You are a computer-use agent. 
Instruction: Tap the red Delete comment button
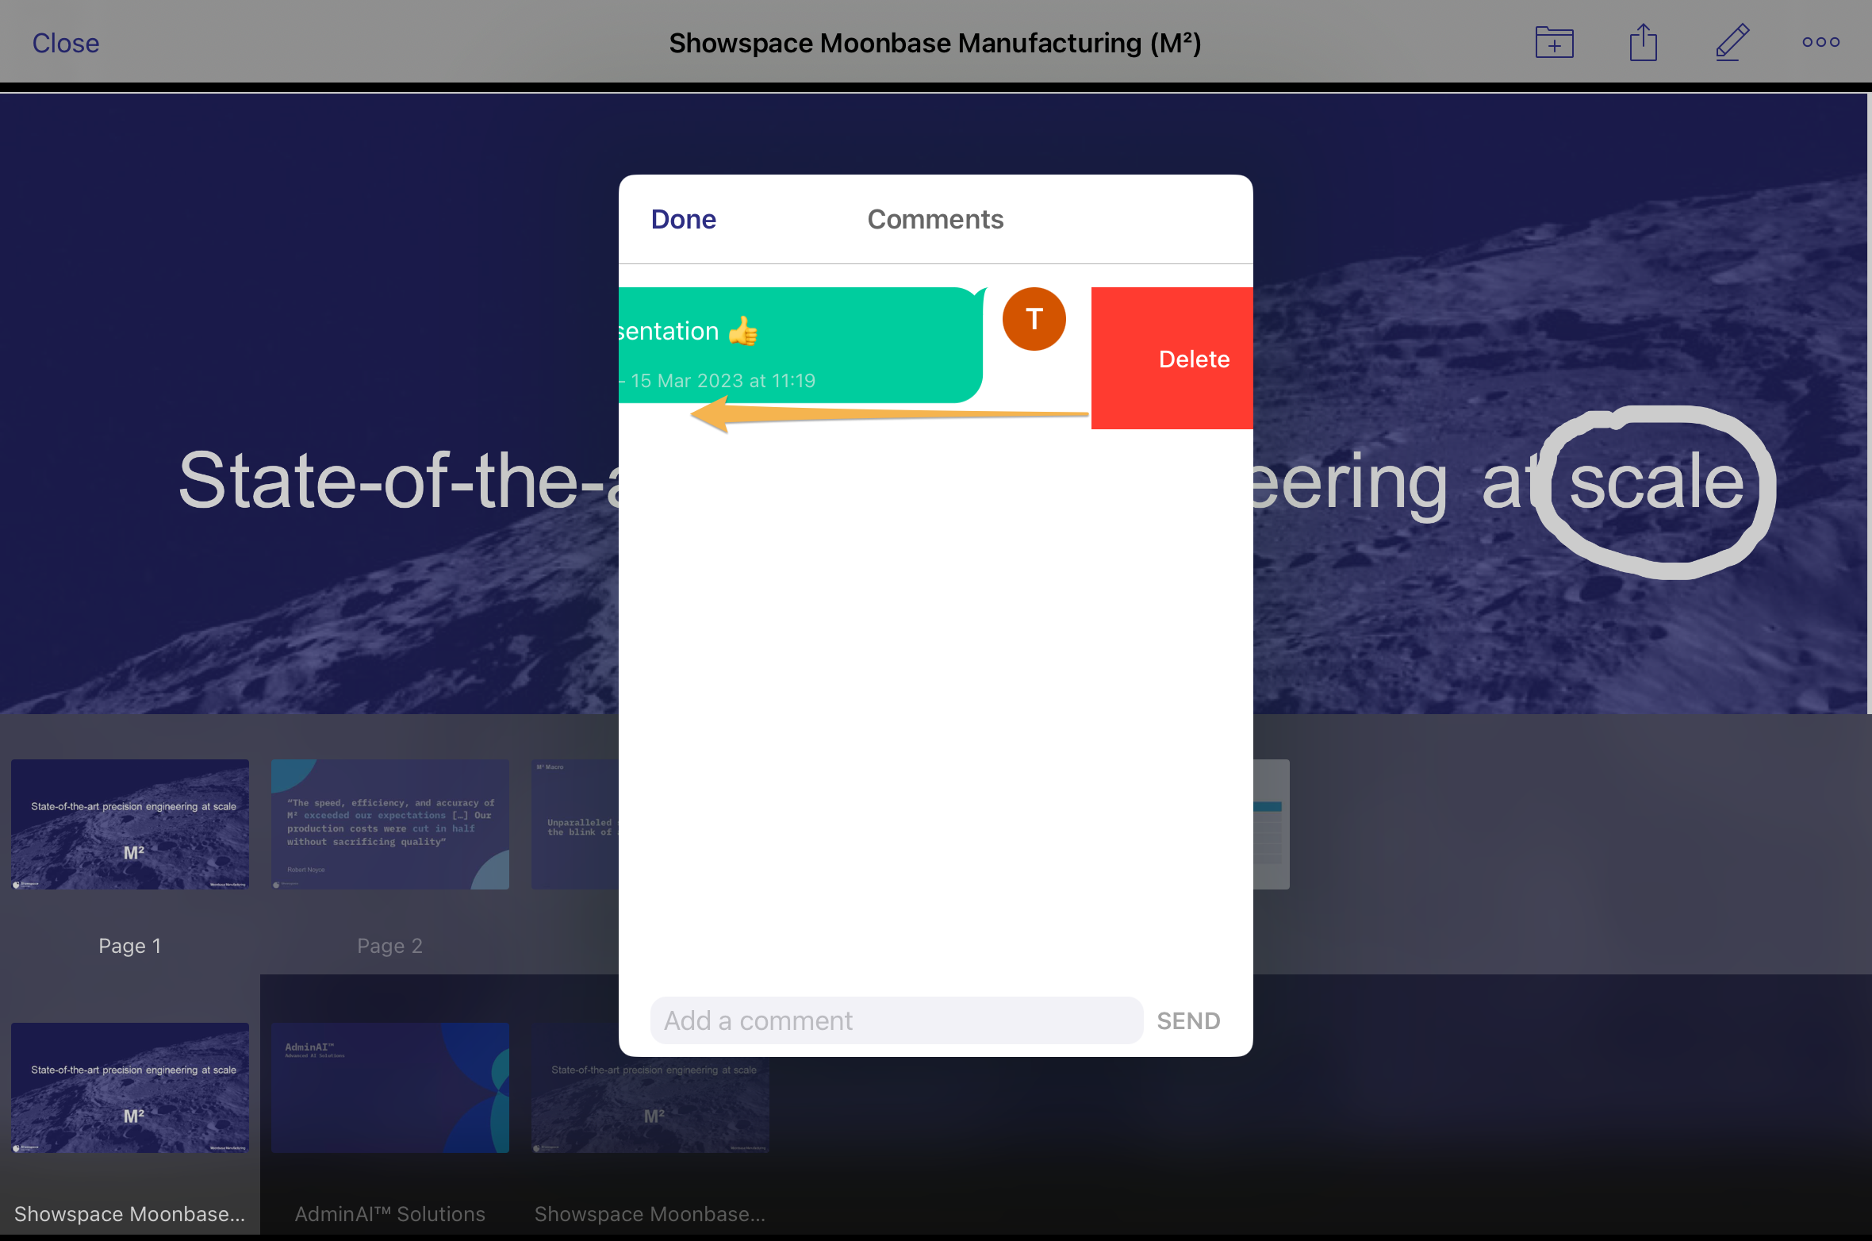click(x=1172, y=358)
